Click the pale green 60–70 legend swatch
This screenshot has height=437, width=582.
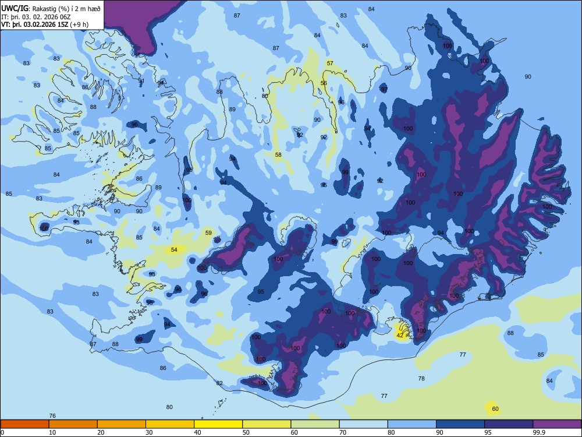(315, 424)
